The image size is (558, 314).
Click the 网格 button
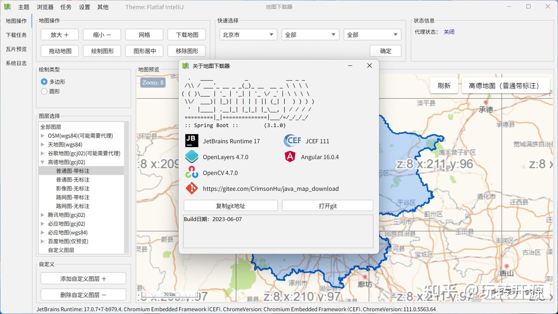pos(144,34)
